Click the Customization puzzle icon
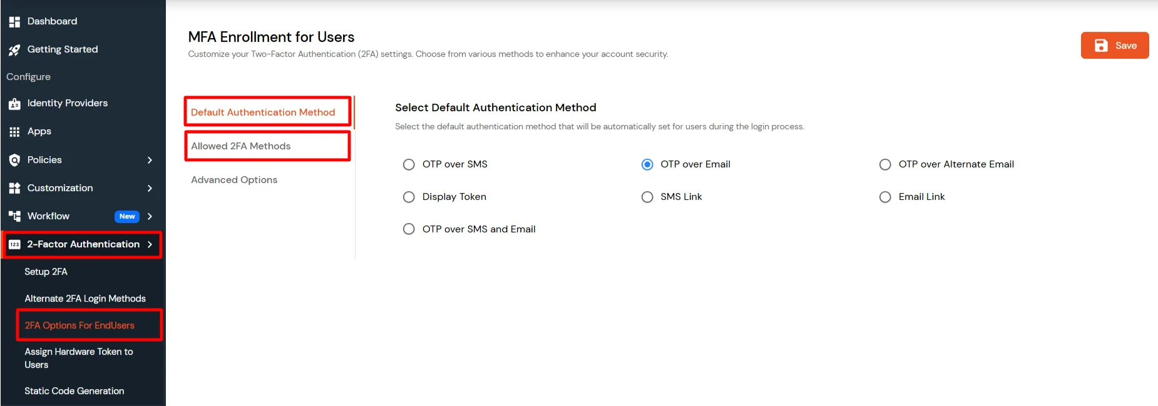 pyautogui.click(x=14, y=188)
